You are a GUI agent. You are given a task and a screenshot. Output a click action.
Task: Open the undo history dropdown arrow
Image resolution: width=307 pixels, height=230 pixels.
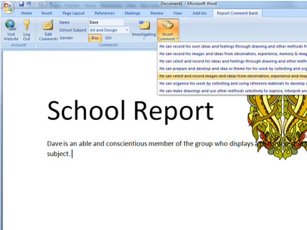[34, 4]
